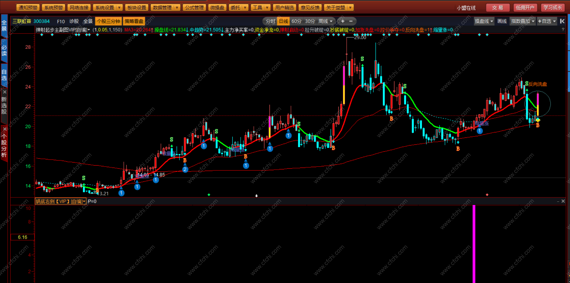Open 系统设置 dropdown arrow
The height and width of the screenshot is (283, 570).
tap(119, 8)
